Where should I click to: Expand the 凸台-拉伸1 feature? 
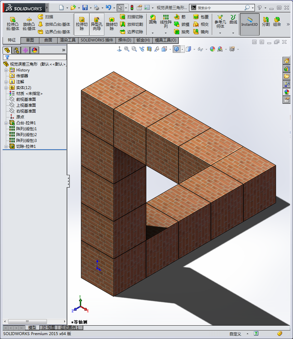tap(6, 123)
